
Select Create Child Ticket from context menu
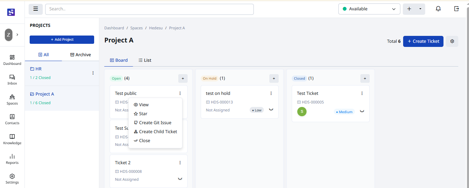(x=155, y=132)
